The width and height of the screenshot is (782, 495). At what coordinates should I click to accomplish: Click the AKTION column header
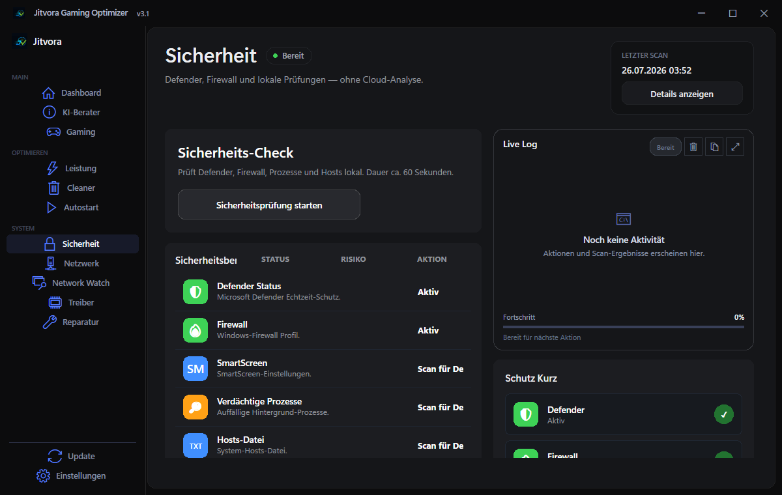(x=432, y=259)
